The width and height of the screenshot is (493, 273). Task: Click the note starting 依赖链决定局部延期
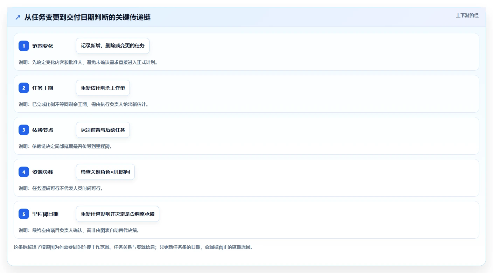pos(65,146)
